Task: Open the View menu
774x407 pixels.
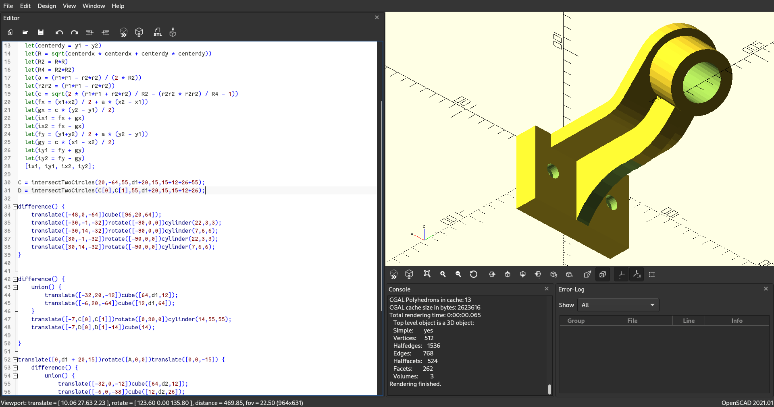Action: tap(69, 6)
